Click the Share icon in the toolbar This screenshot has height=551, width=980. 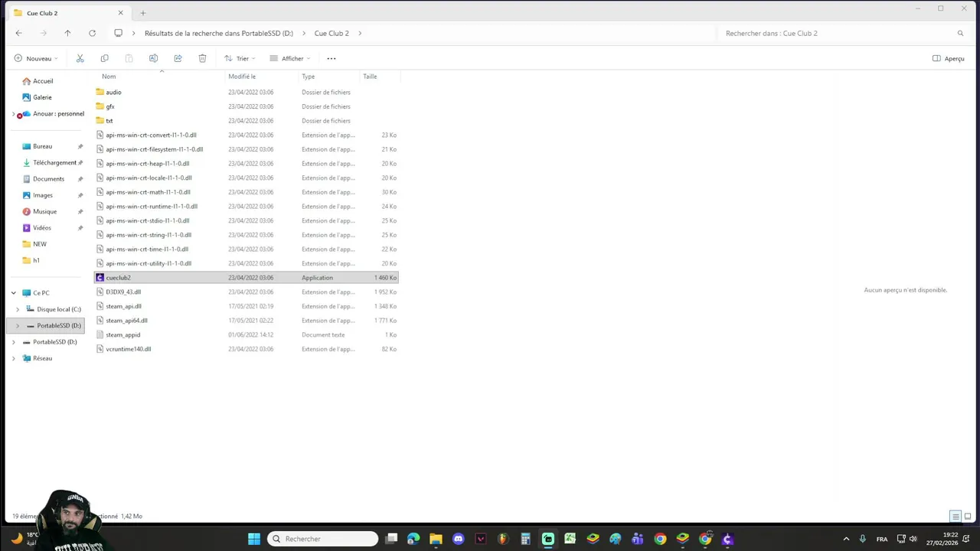pyautogui.click(x=178, y=58)
